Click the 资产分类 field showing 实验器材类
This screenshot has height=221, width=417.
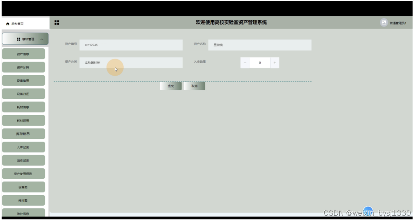point(131,63)
